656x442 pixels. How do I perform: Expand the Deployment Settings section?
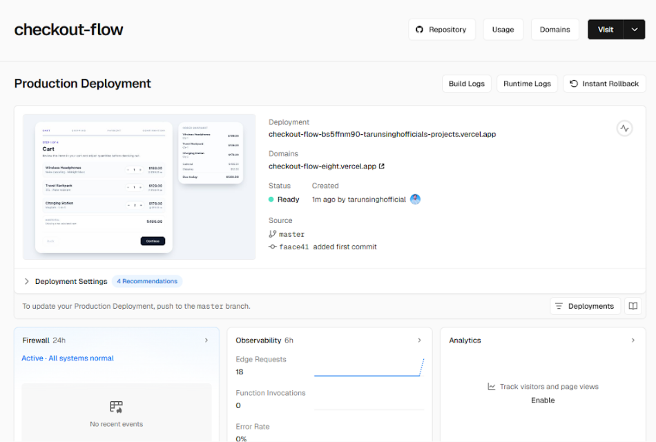[x=26, y=281]
